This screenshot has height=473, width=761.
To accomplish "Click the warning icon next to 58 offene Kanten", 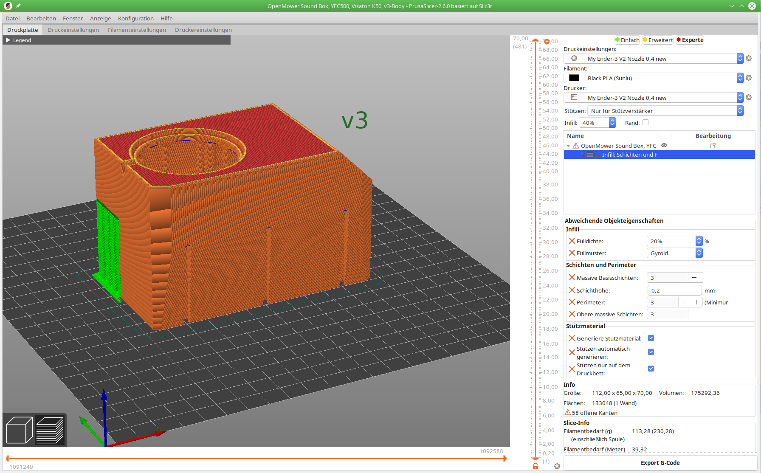I will pyautogui.click(x=567, y=412).
